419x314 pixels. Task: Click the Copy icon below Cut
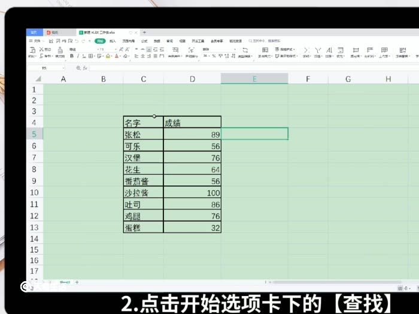pyautogui.click(x=42, y=56)
